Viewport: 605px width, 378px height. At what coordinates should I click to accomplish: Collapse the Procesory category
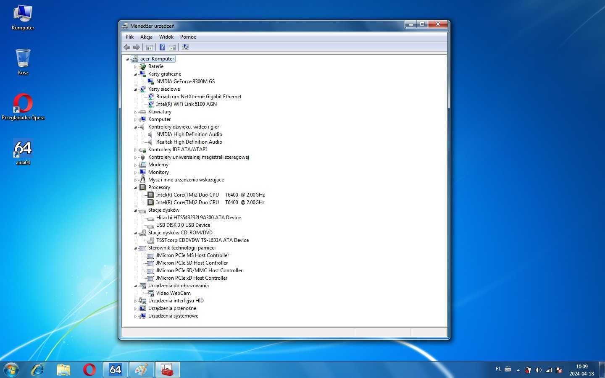[135, 188]
